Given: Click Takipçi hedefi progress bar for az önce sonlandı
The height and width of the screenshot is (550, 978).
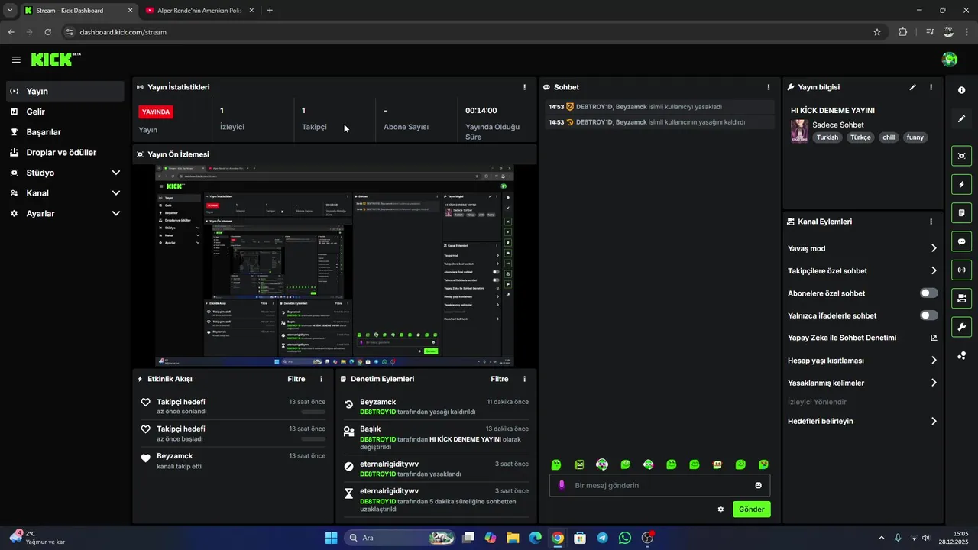Looking at the screenshot, I should [x=313, y=412].
